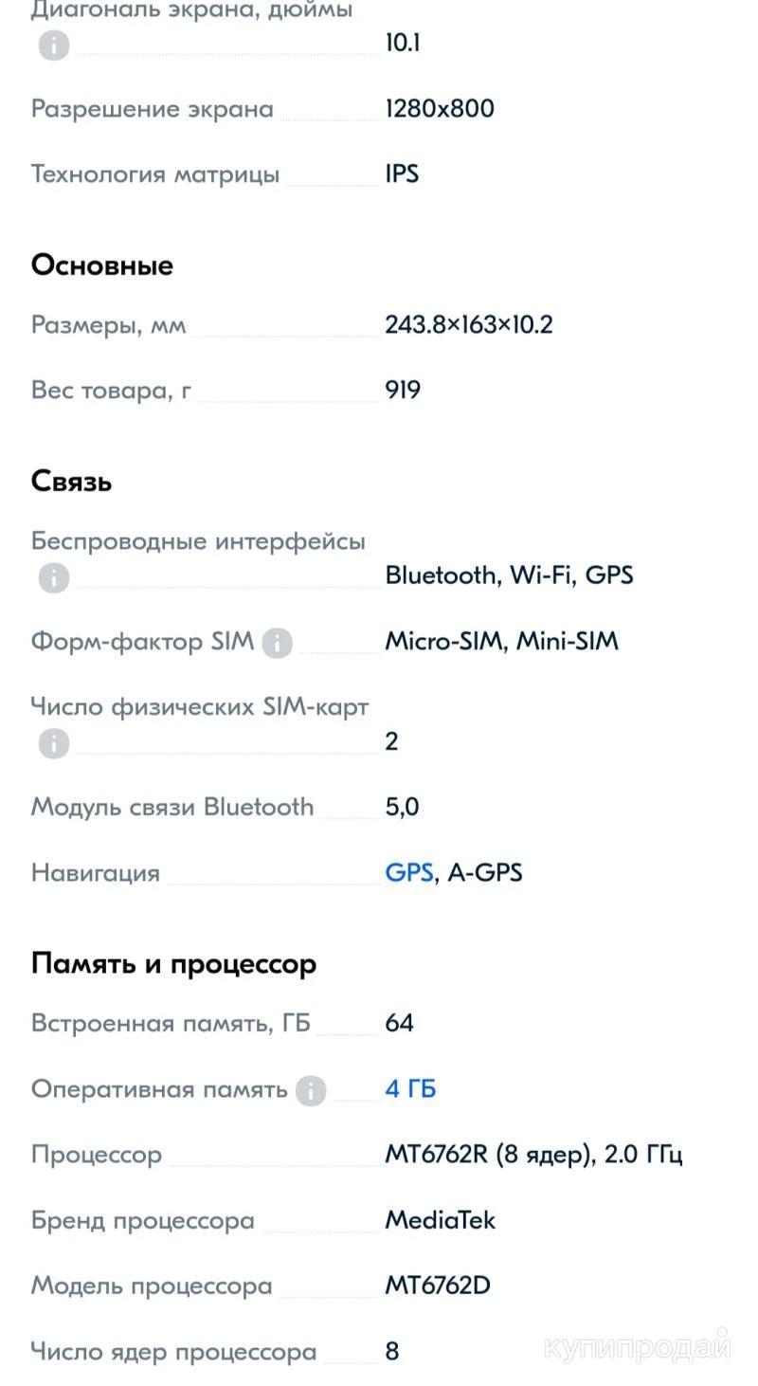Screen dimensions: 758x1386
Task: Click the Память и процессор heading
Action: tap(173, 964)
